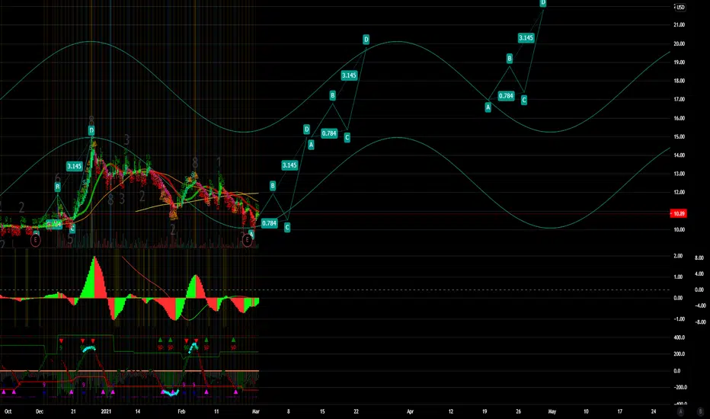The image size is (710, 419).
Task: Select the B point near the 17.00 level in March
Action: point(332,95)
